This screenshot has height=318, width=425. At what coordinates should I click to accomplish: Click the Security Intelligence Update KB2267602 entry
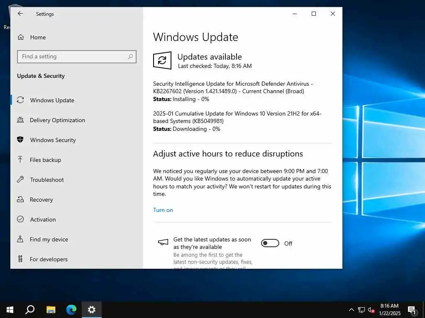click(x=233, y=87)
